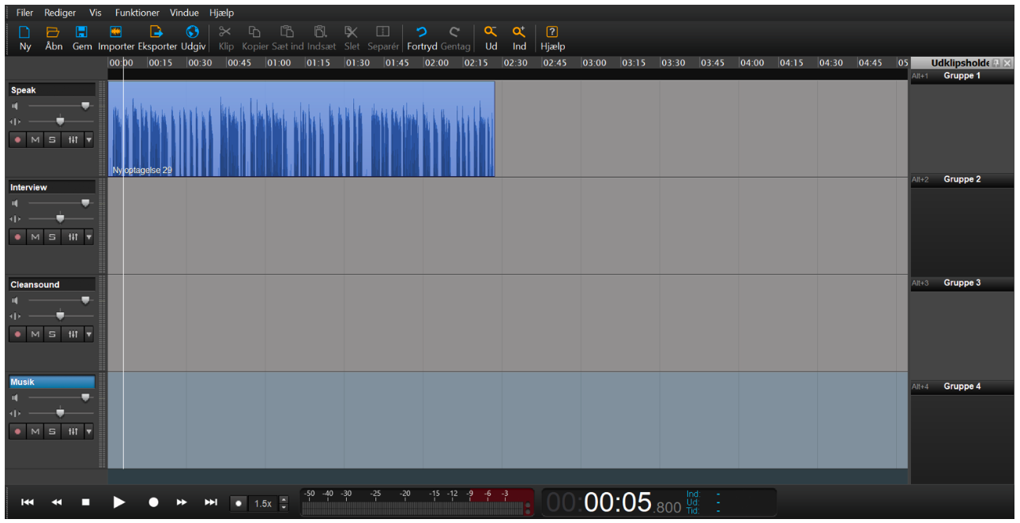Open the Filer menu

(24, 13)
